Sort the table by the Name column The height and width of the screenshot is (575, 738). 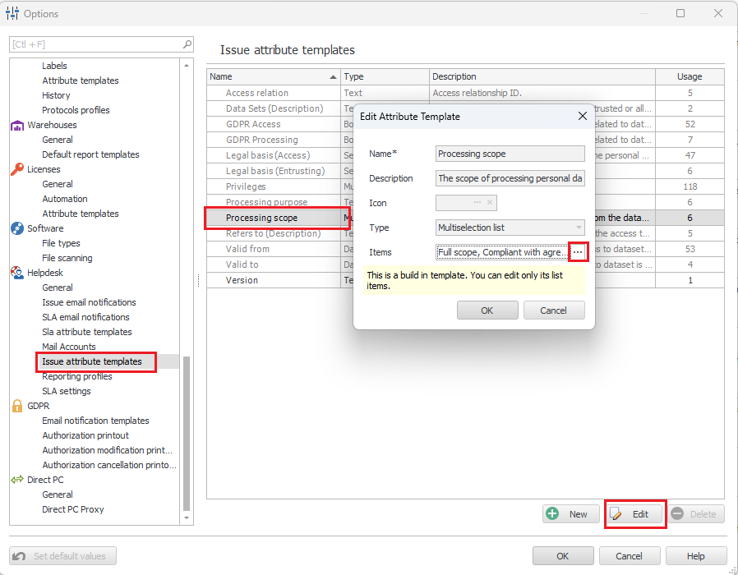271,76
